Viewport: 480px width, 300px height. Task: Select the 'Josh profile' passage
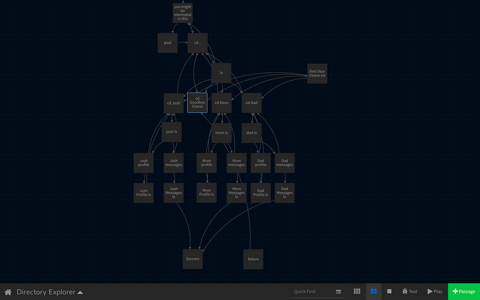pyautogui.click(x=144, y=163)
